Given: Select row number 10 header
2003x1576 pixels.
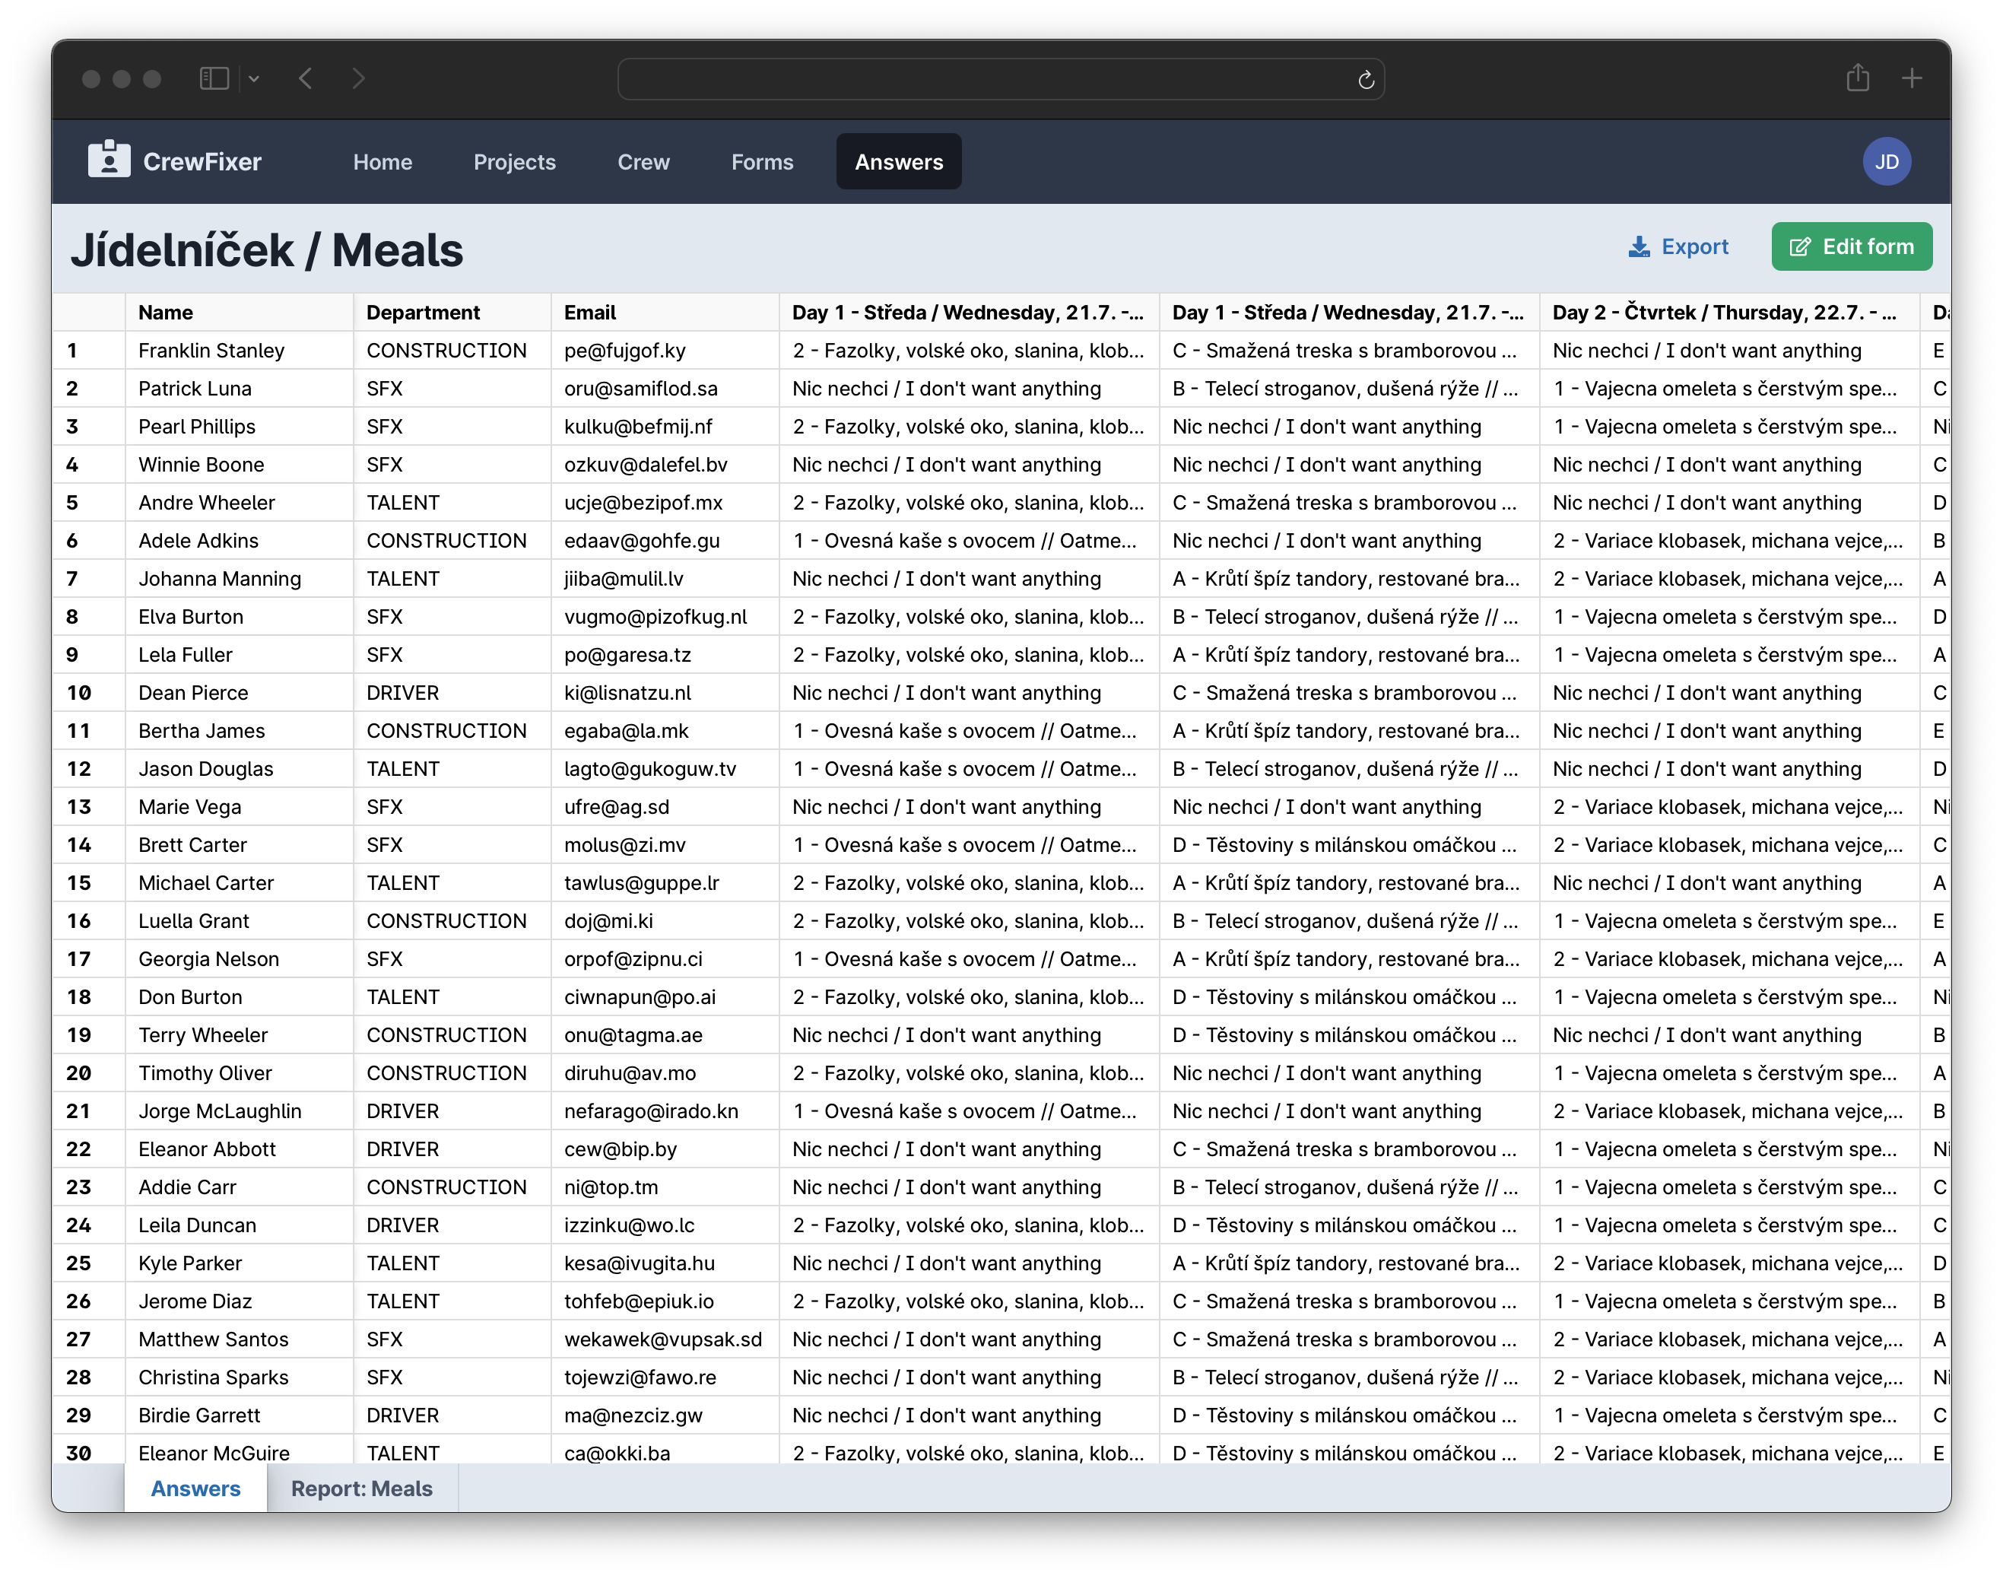Looking at the screenshot, I should 81,693.
